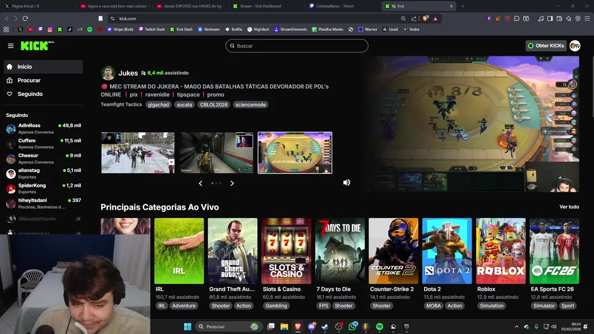Open the browser extensions puzzle icon
The width and height of the screenshot is (594, 334).
[x=517, y=19]
